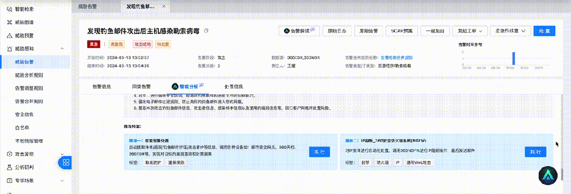
Task: Click the 待处置 status tag
Action: pos(163,44)
